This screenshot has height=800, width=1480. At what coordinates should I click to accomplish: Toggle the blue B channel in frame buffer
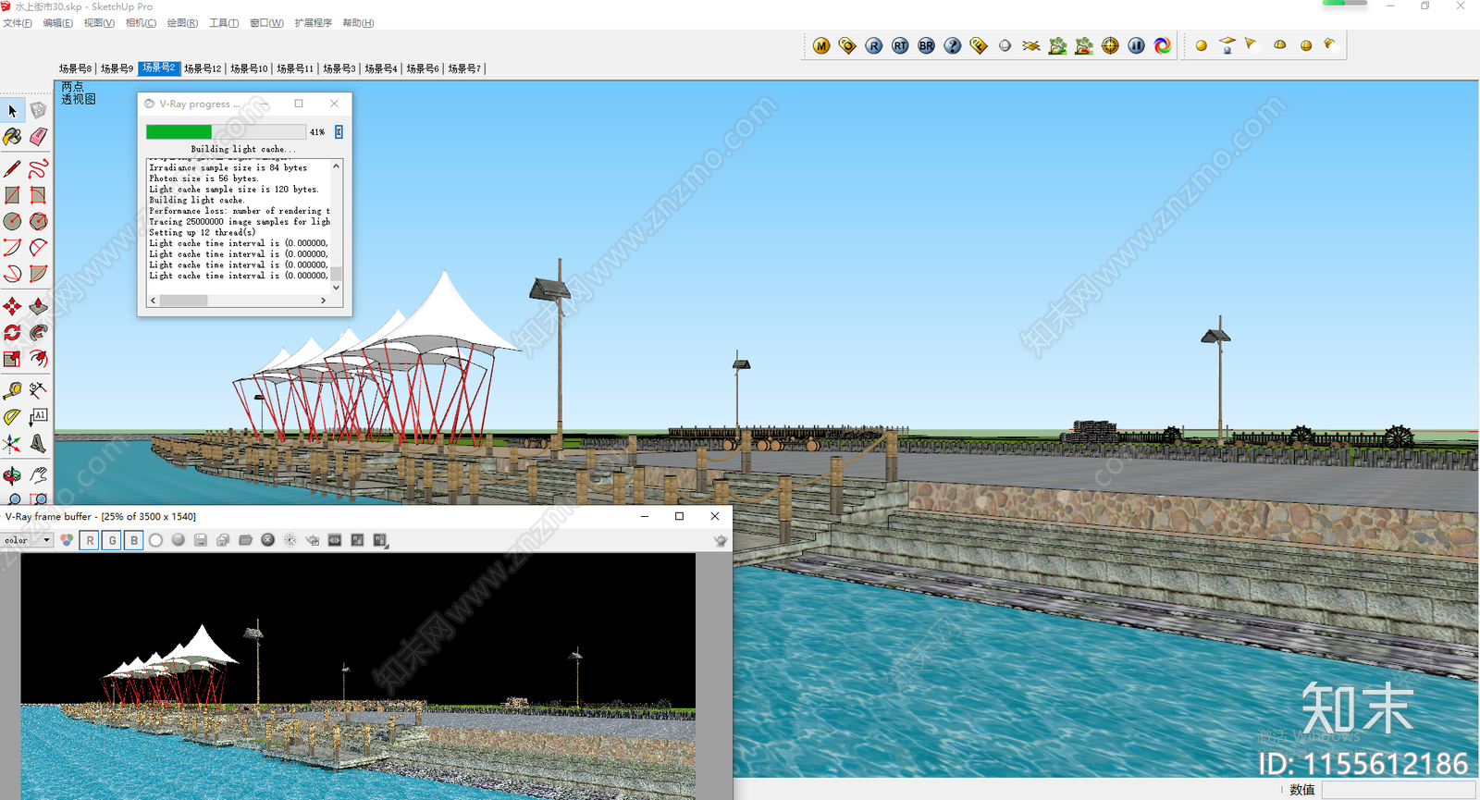[x=134, y=540]
